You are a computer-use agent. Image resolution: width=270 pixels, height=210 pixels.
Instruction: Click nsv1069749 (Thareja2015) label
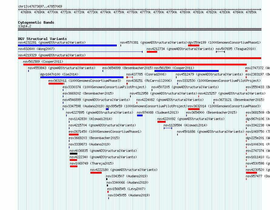click(x=92, y=163)
